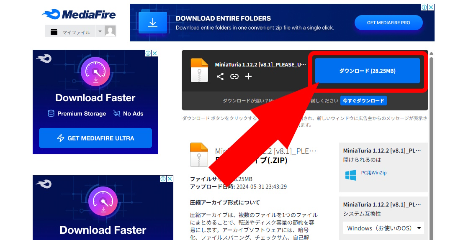The height and width of the screenshot is (240, 458).
Task: Click No Ads icon in the upper left ad
Action: coord(117,113)
